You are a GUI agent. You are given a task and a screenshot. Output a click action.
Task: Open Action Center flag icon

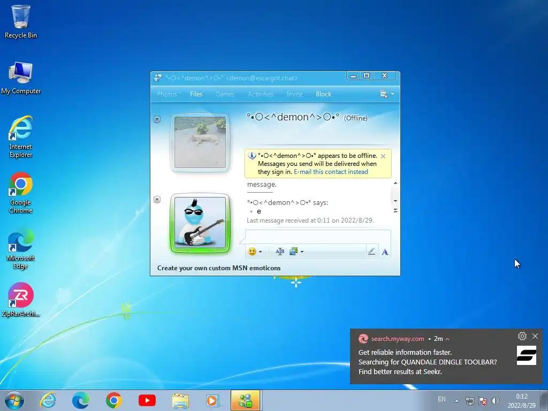tap(483, 401)
